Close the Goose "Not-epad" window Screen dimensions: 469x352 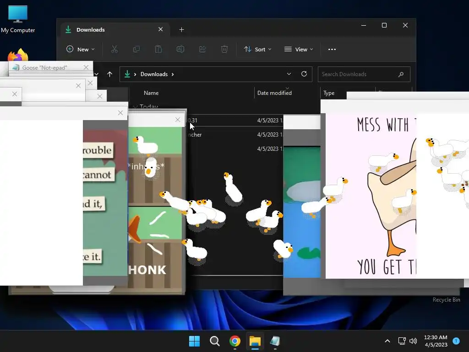[86, 67]
